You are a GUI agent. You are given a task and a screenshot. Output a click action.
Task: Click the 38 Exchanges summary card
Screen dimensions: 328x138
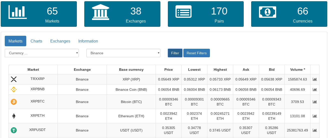pyautogui.click(x=122, y=14)
